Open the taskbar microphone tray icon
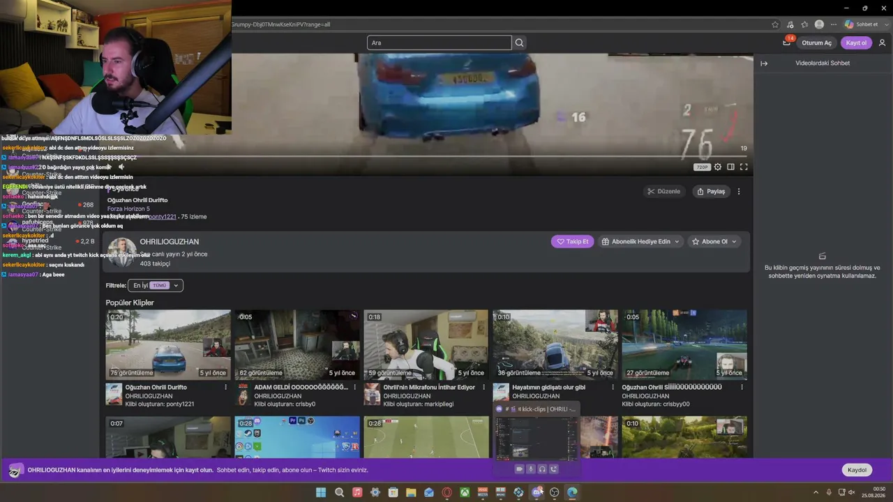This screenshot has height=502, width=893. point(829,492)
